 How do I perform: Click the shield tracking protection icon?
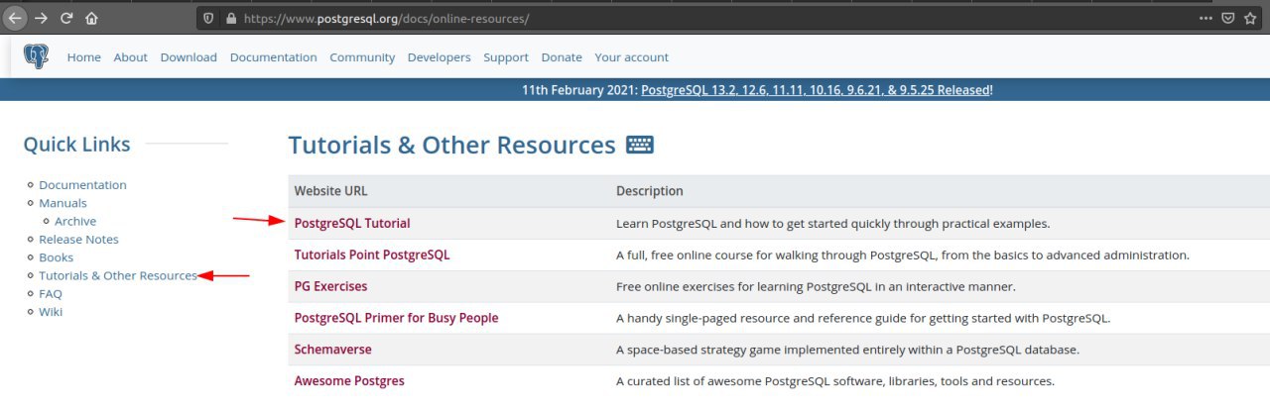207,18
